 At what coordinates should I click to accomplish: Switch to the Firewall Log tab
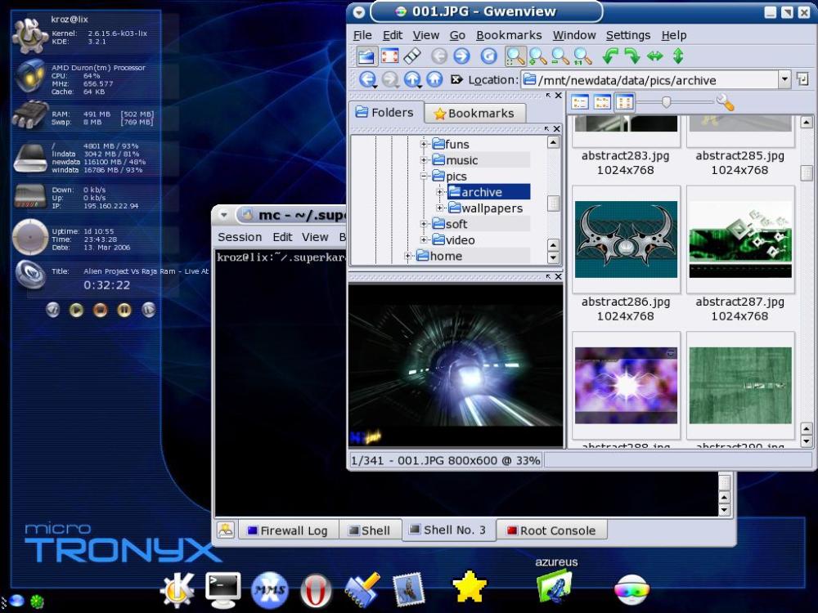(288, 530)
